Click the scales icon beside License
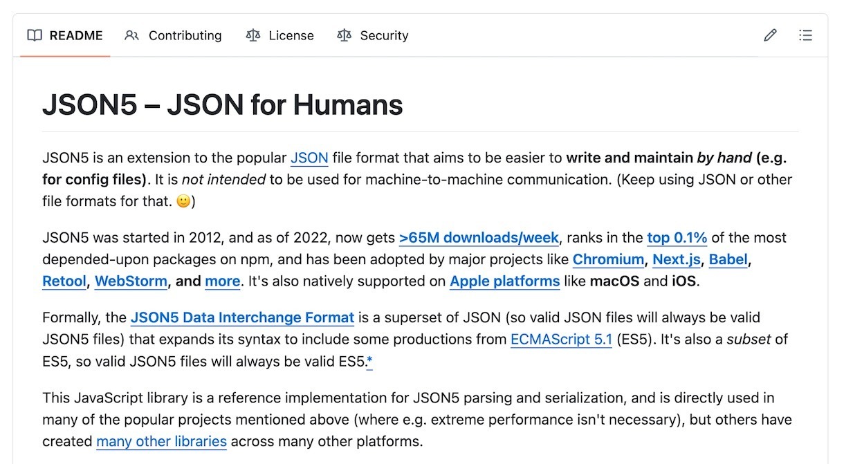The height and width of the screenshot is (464, 844). (253, 35)
